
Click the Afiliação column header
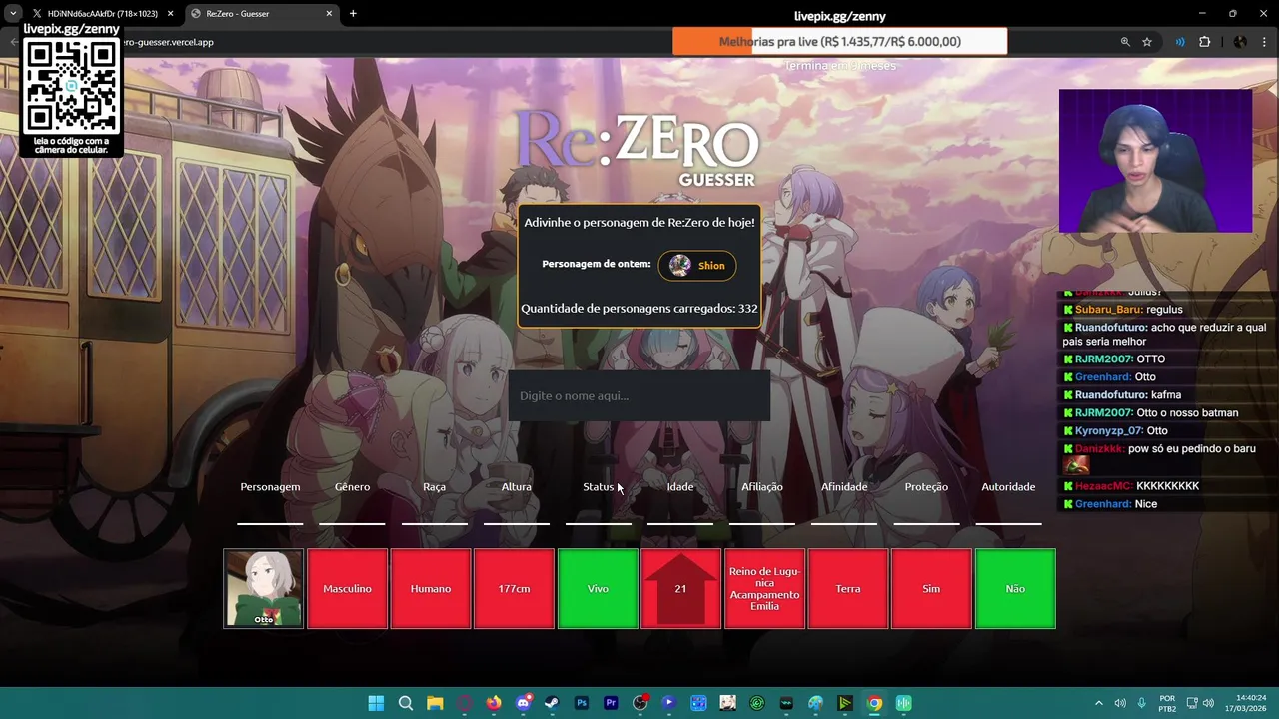click(762, 487)
